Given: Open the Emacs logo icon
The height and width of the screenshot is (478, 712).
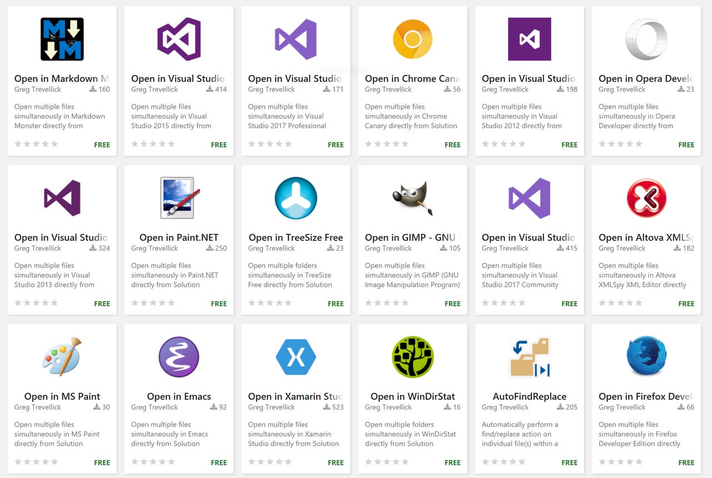Looking at the screenshot, I should click(x=179, y=357).
